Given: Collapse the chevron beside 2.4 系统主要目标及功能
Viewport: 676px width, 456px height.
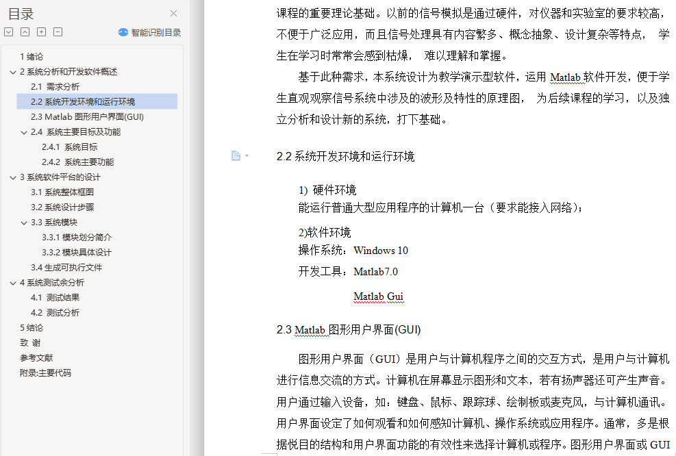Looking at the screenshot, I should pyautogui.click(x=24, y=132).
